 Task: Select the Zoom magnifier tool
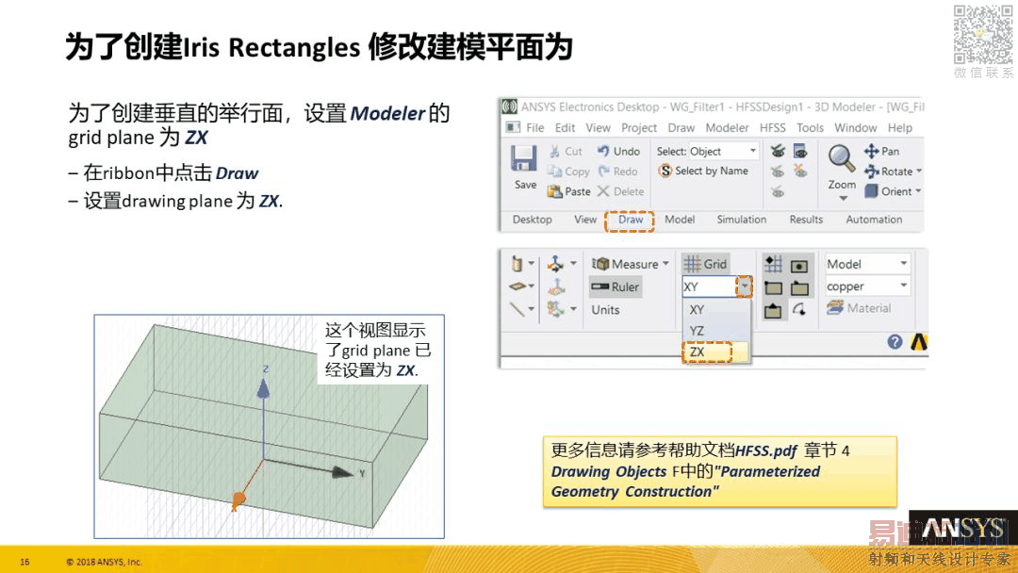click(841, 157)
